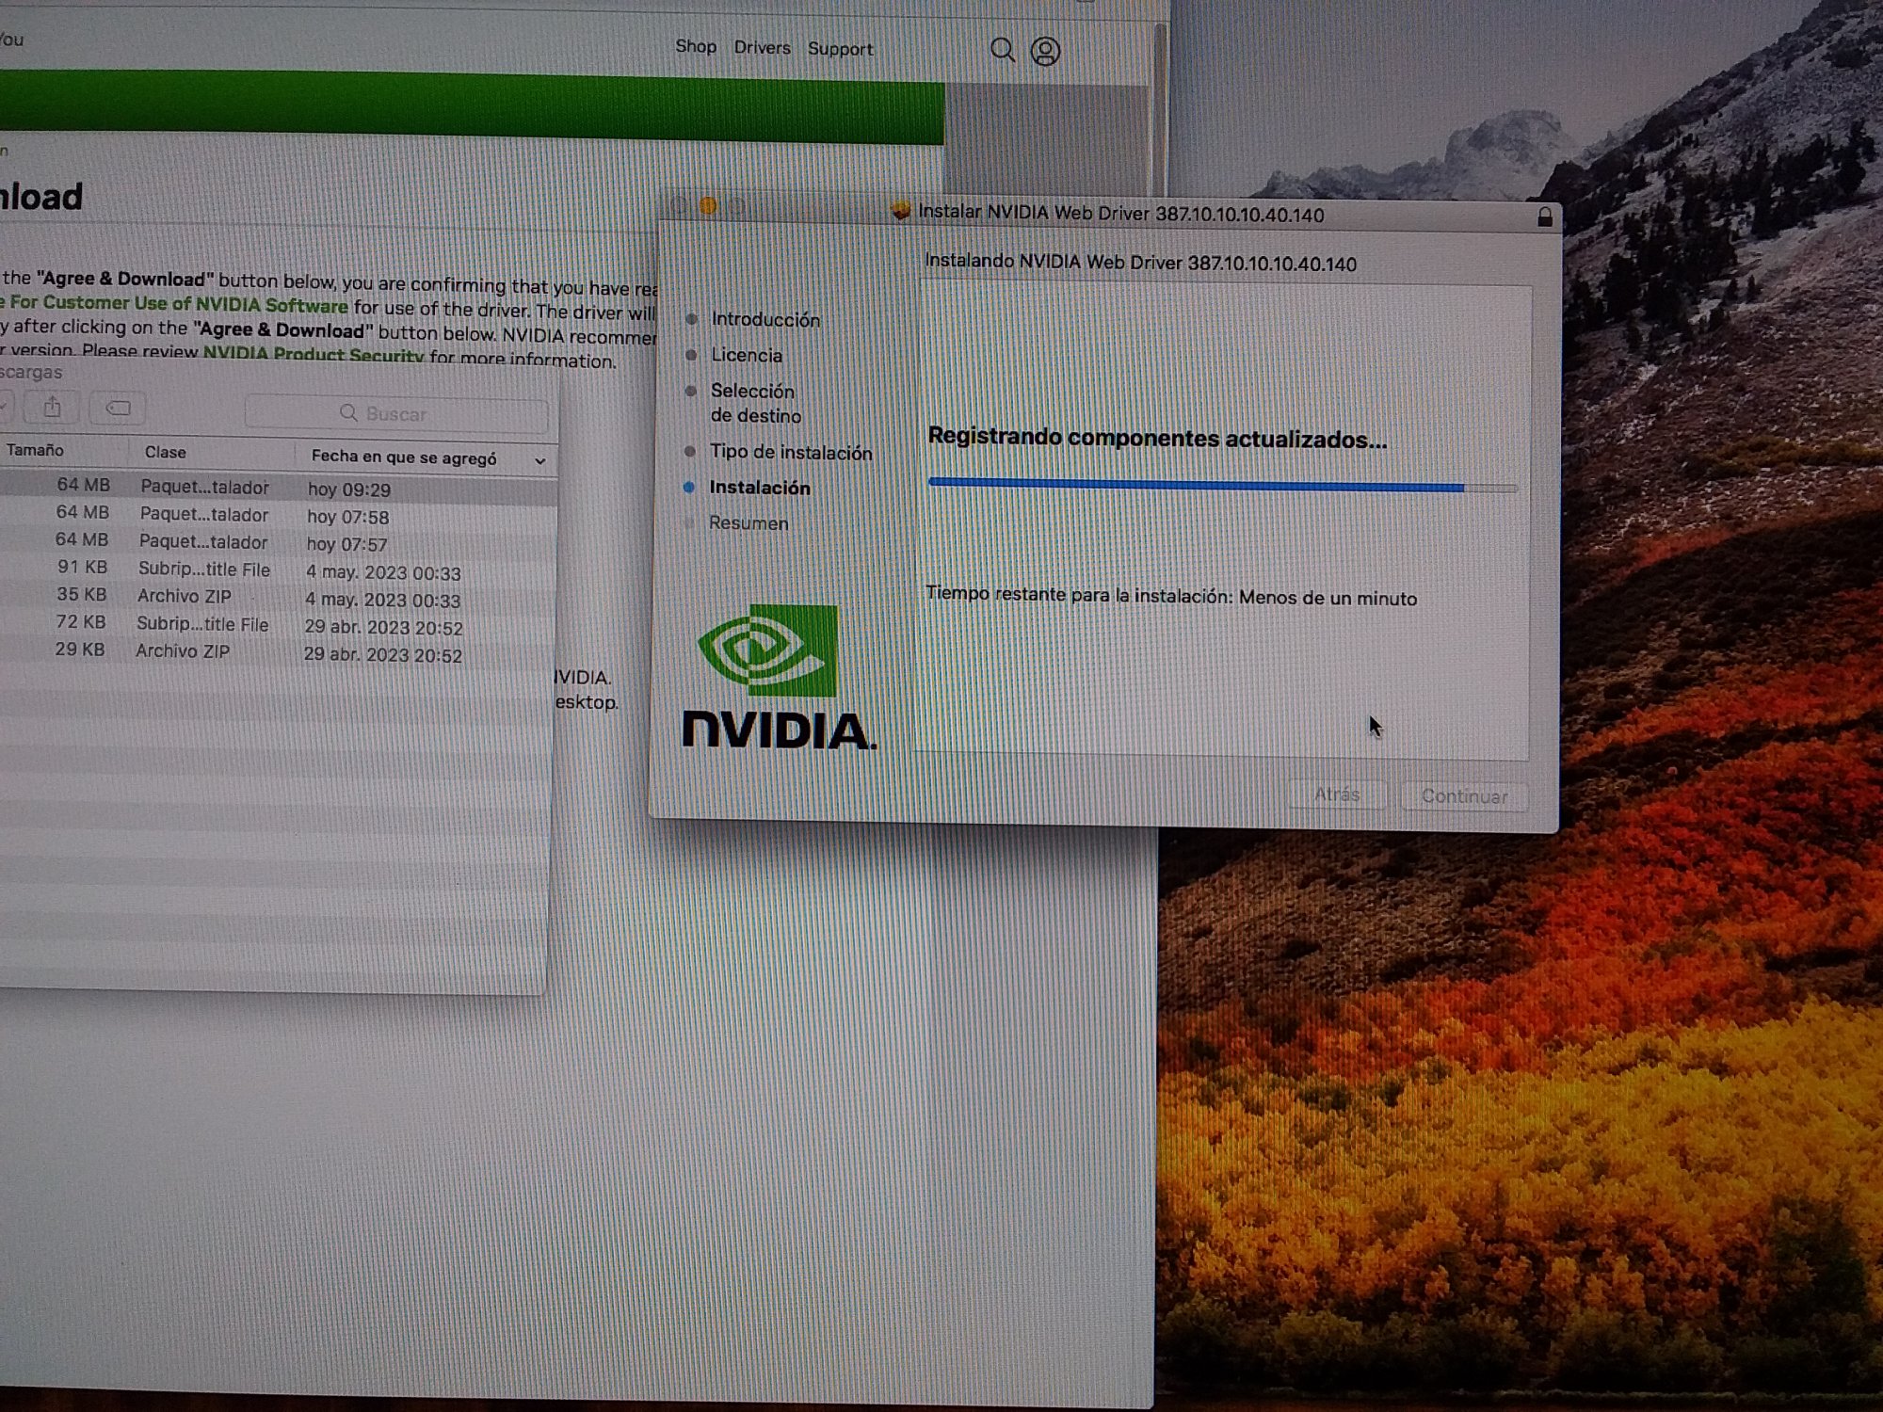This screenshot has width=1883, height=1412.
Task: Click the installer lock icon
Action: [x=1545, y=217]
